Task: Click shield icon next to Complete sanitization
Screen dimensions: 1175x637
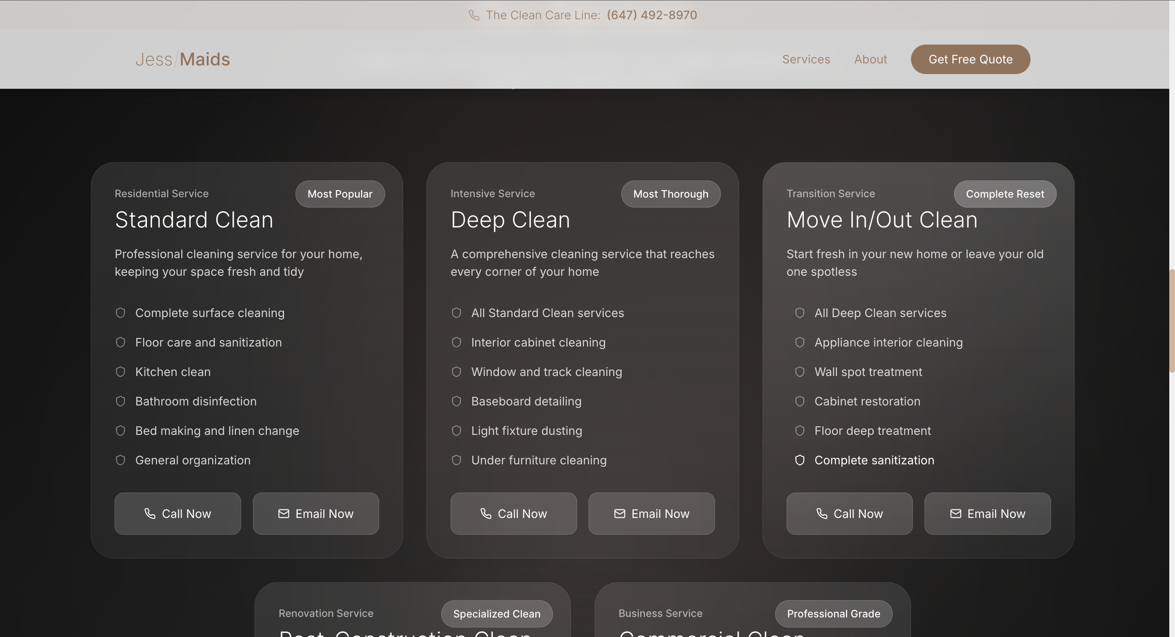Action: (800, 460)
